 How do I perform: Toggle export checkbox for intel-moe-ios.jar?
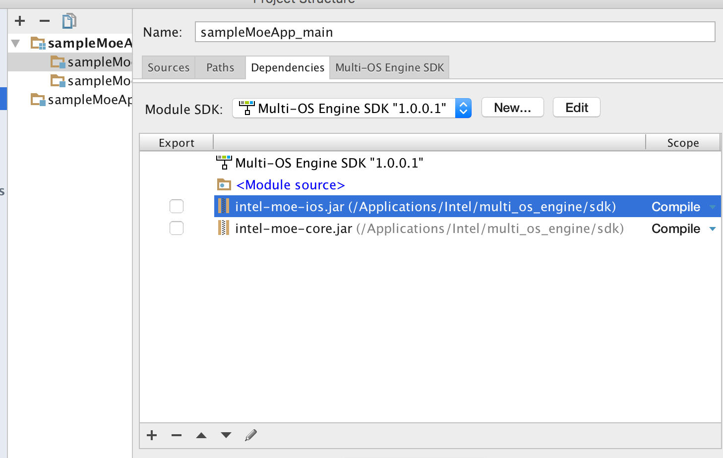pyautogui.click(x=177, y=206)
